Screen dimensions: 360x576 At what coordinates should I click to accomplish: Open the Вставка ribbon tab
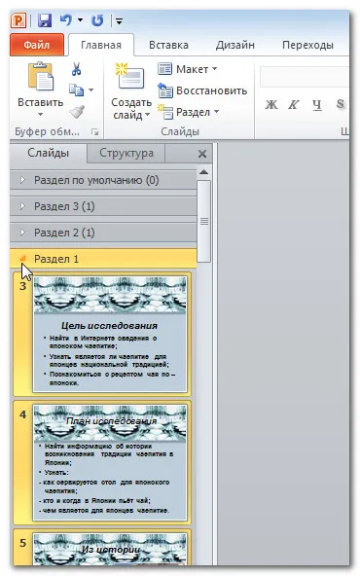pos(168,45)
